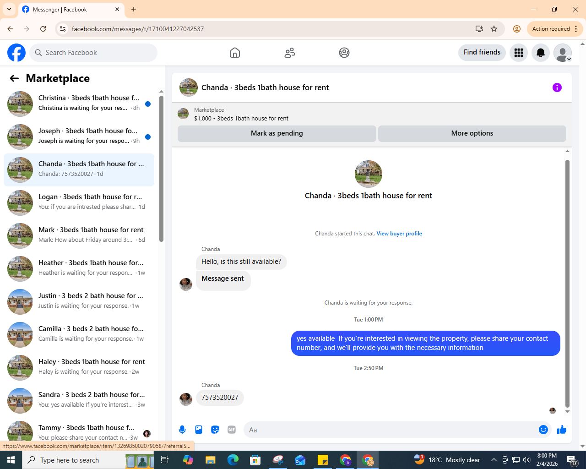The height and width of the screenshot is (469, 586).
Task: Open the account profile menu
Action: coord(563,53)
